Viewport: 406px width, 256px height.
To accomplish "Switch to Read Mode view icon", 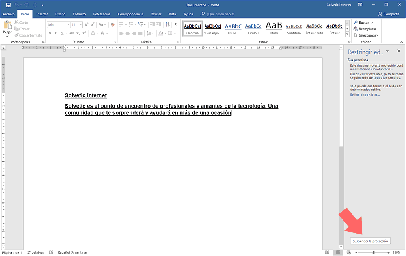I will coord(327,252).
